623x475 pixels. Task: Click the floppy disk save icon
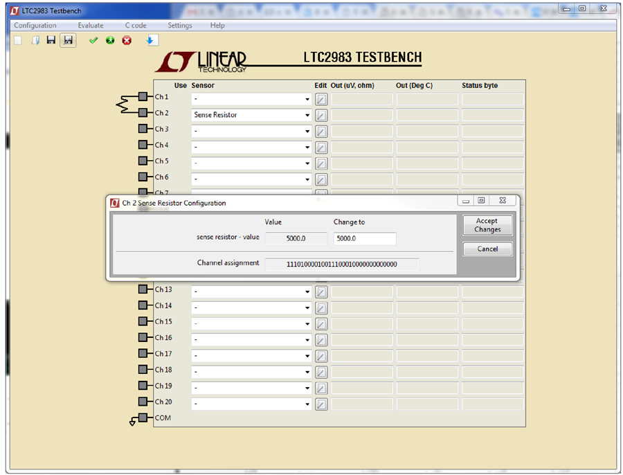click(x=51, y=40)
